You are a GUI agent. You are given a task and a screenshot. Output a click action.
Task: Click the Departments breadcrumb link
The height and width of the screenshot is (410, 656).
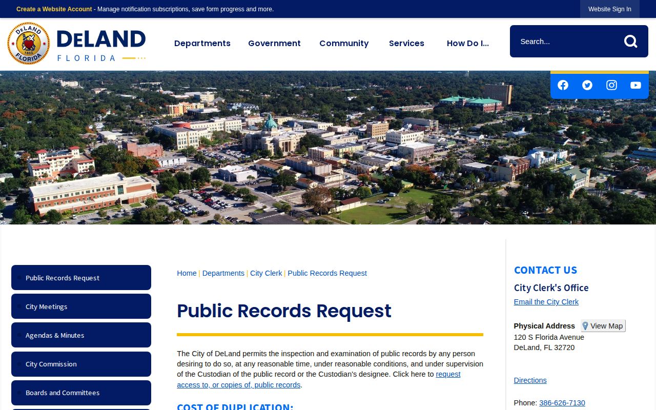[x=223, y=273]
